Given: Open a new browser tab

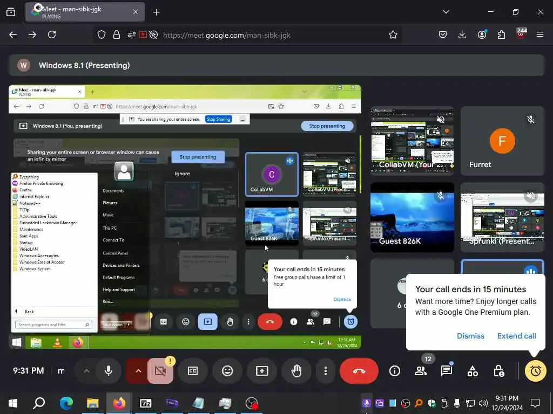Looking at the screenshot, I should (156, 12).
